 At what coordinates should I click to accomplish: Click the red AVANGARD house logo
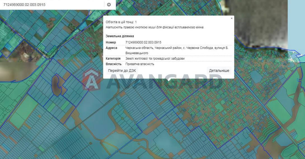91,80
